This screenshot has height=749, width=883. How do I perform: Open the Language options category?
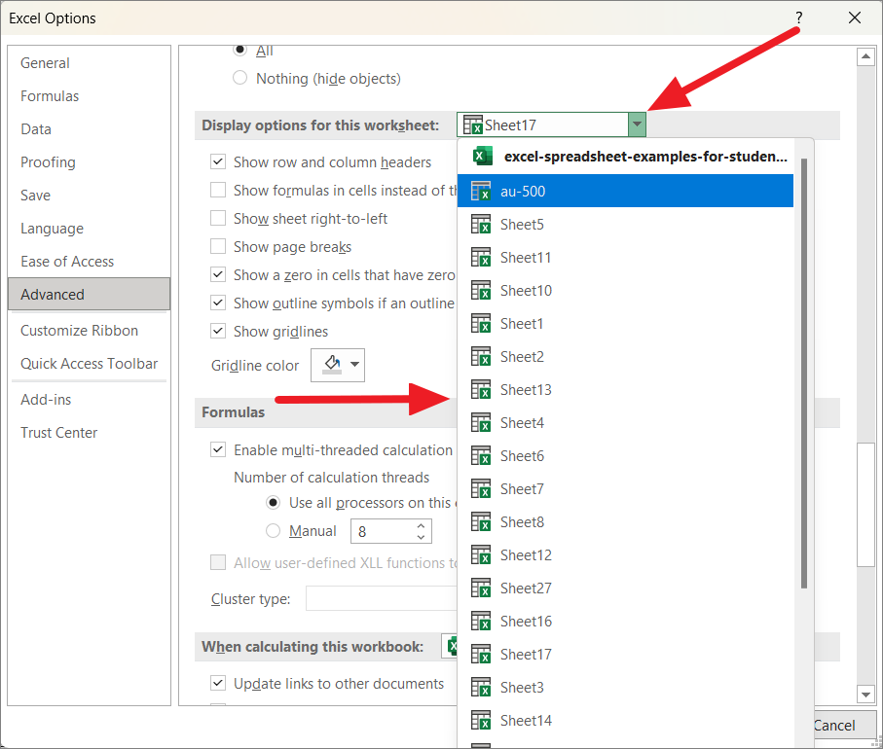89,229
